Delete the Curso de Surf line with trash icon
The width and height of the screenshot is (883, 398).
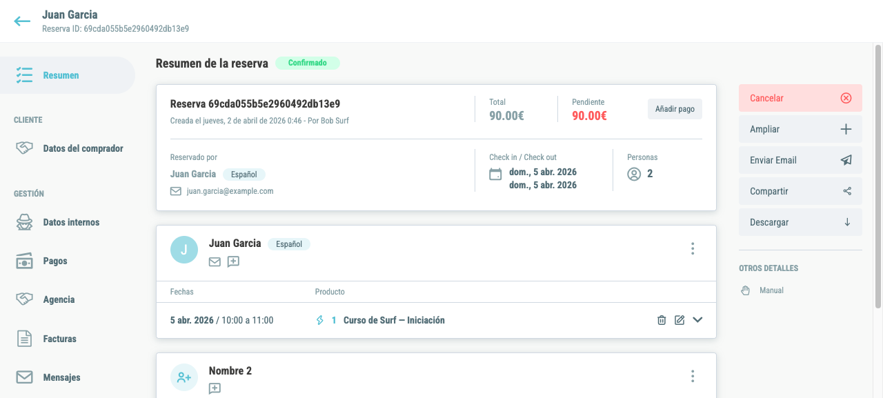click(662, 320)
